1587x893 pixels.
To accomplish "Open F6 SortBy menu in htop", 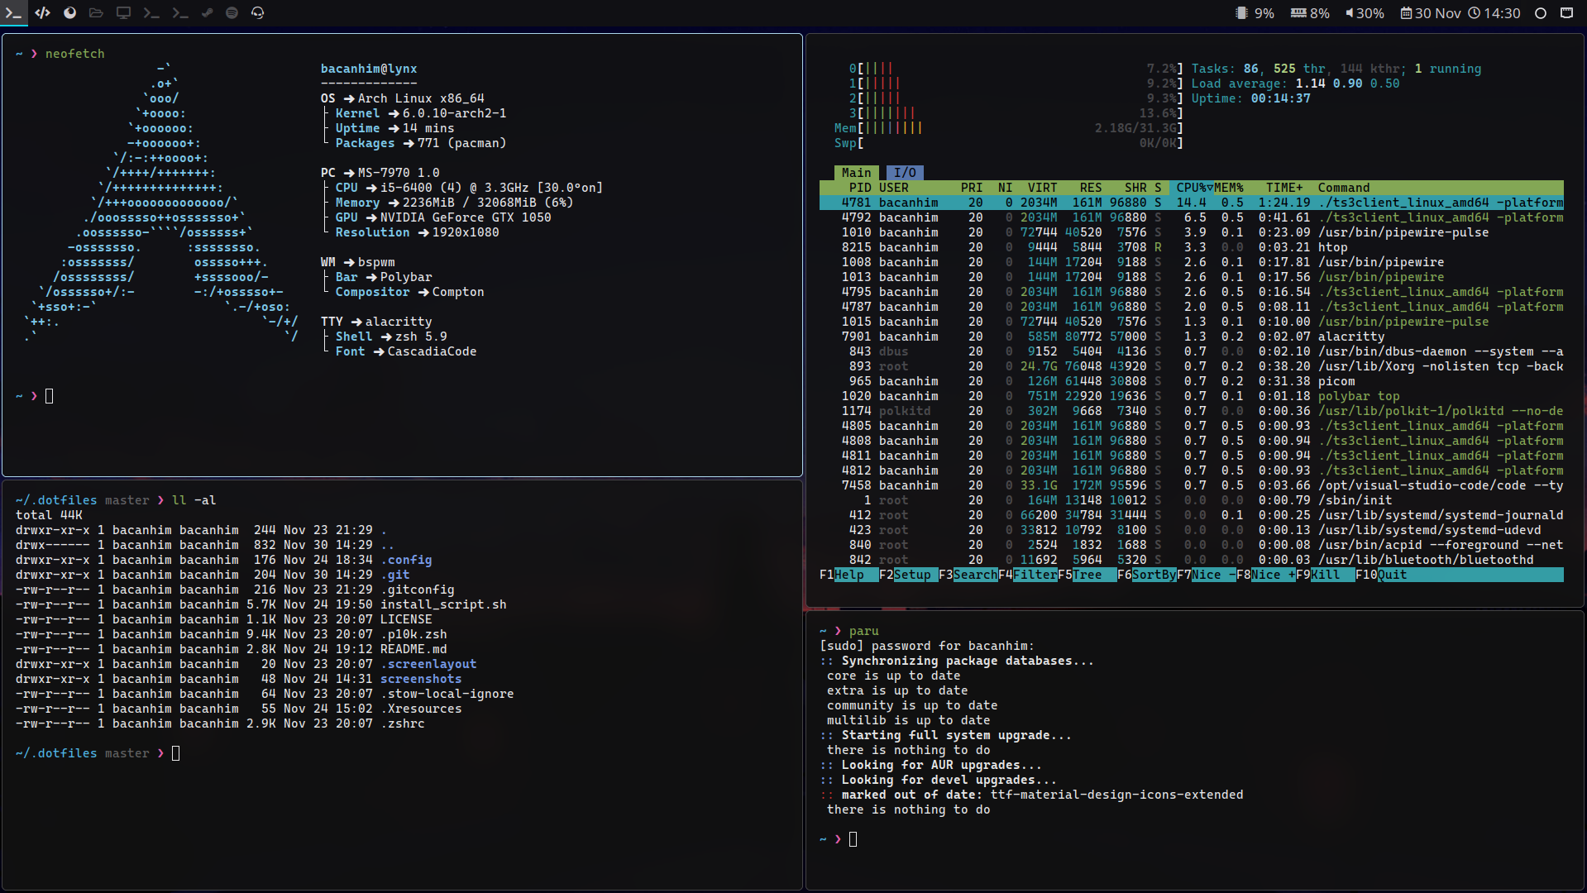I will (x=1146, y=575).
